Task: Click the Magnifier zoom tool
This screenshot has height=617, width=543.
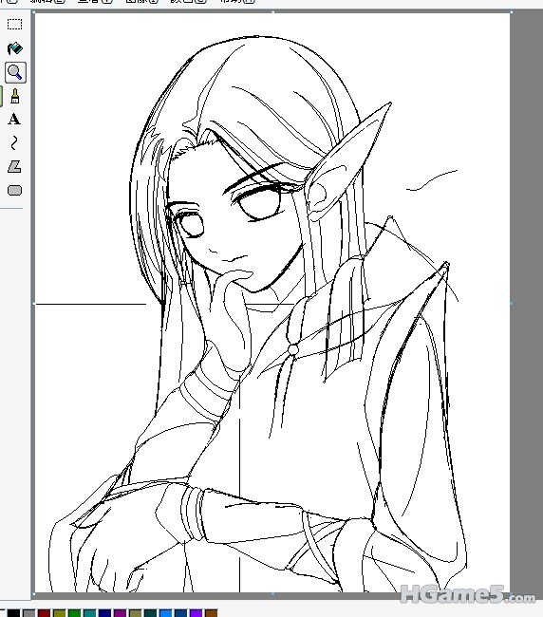Action: point(15,72)
